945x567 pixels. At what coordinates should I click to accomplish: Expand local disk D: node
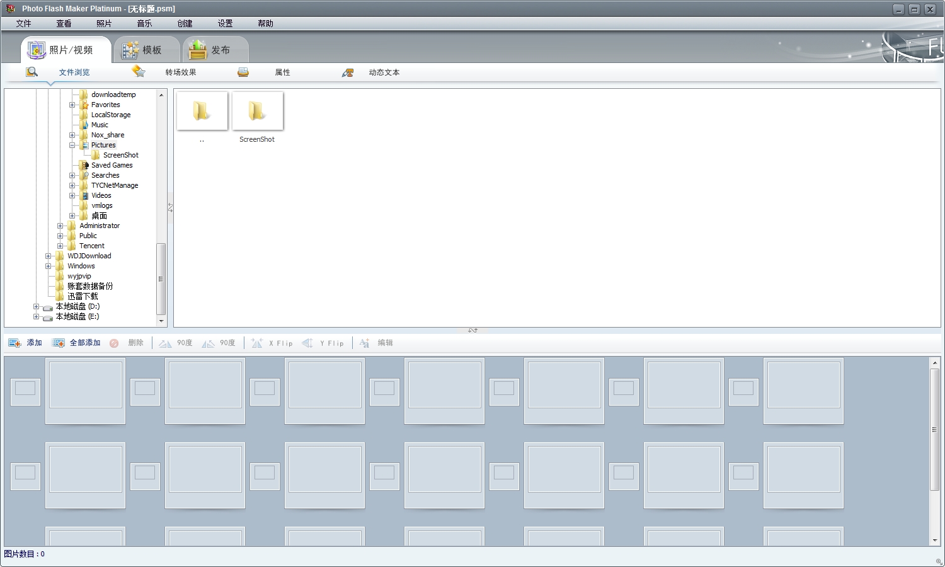(x=36, y=307)
